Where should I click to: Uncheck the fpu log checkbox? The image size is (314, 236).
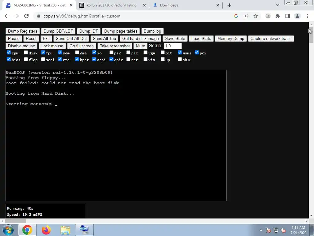(x=43, y=53)
